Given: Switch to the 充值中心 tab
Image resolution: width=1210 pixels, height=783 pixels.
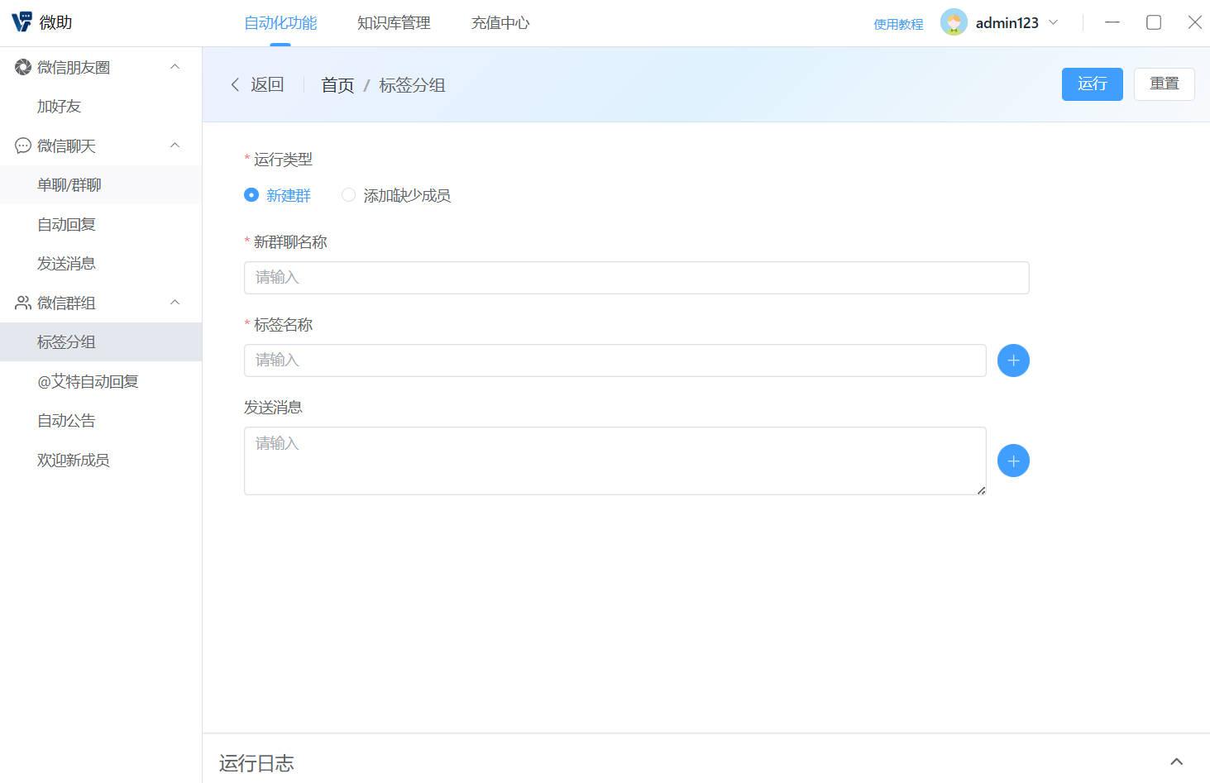Looking at the screenshot, I should [500, 22].
